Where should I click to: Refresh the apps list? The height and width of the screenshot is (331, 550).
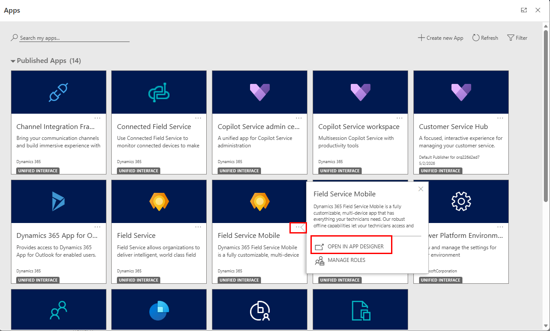click(x=485, y=38)
